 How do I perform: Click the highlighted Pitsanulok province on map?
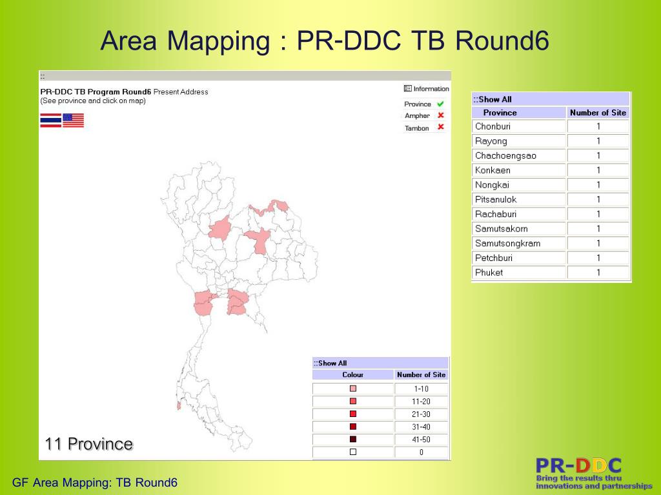(x=220, y=229)
